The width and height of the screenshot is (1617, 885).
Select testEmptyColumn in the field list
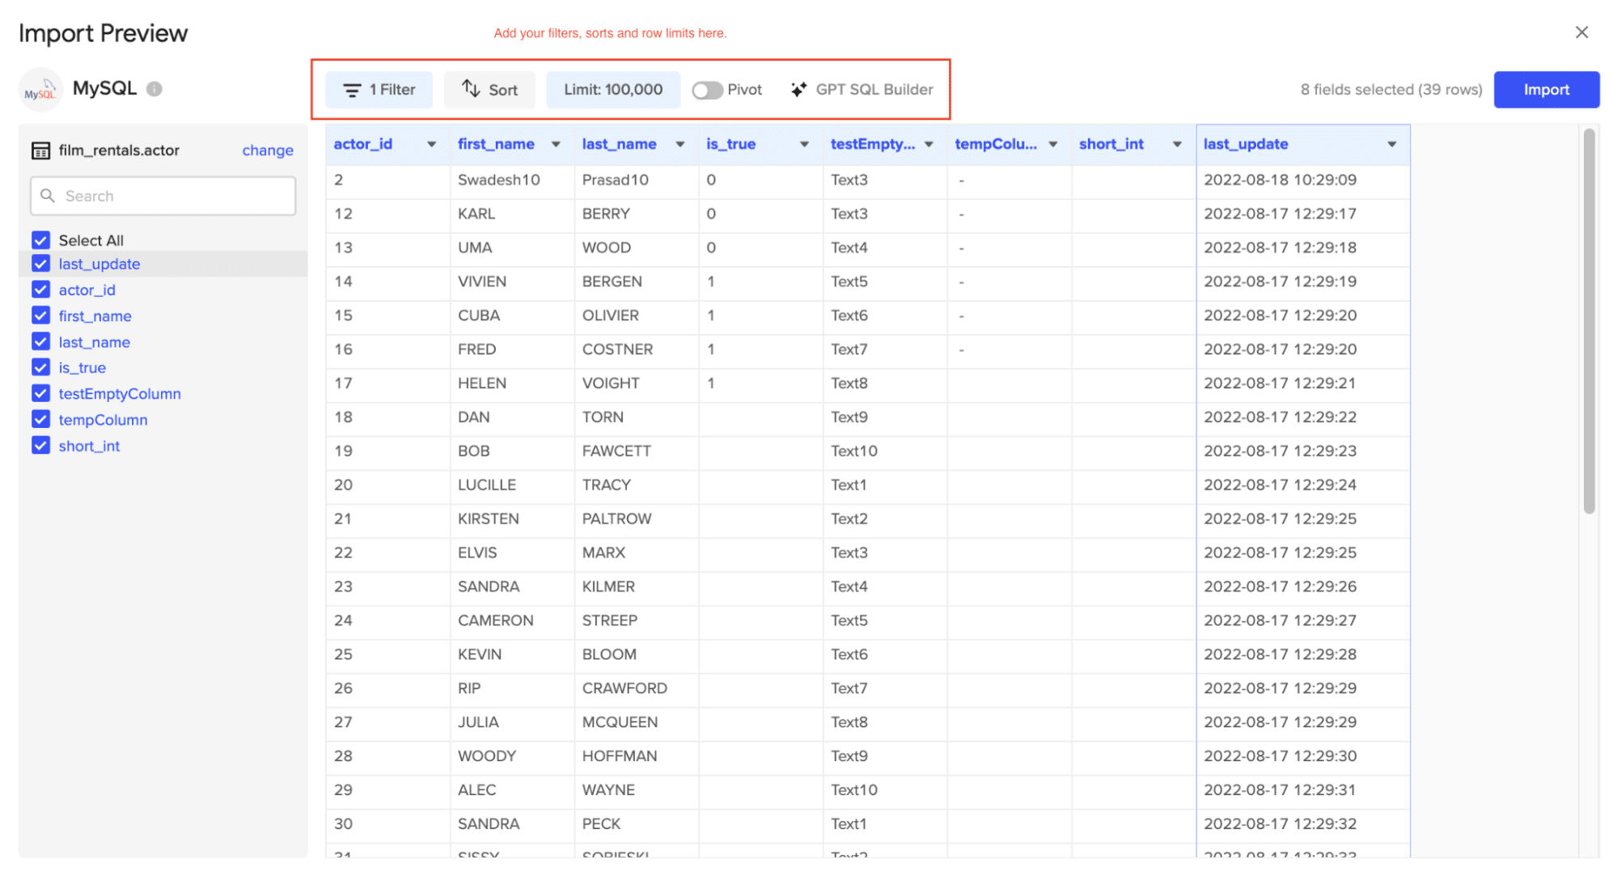tap(120, 394)
